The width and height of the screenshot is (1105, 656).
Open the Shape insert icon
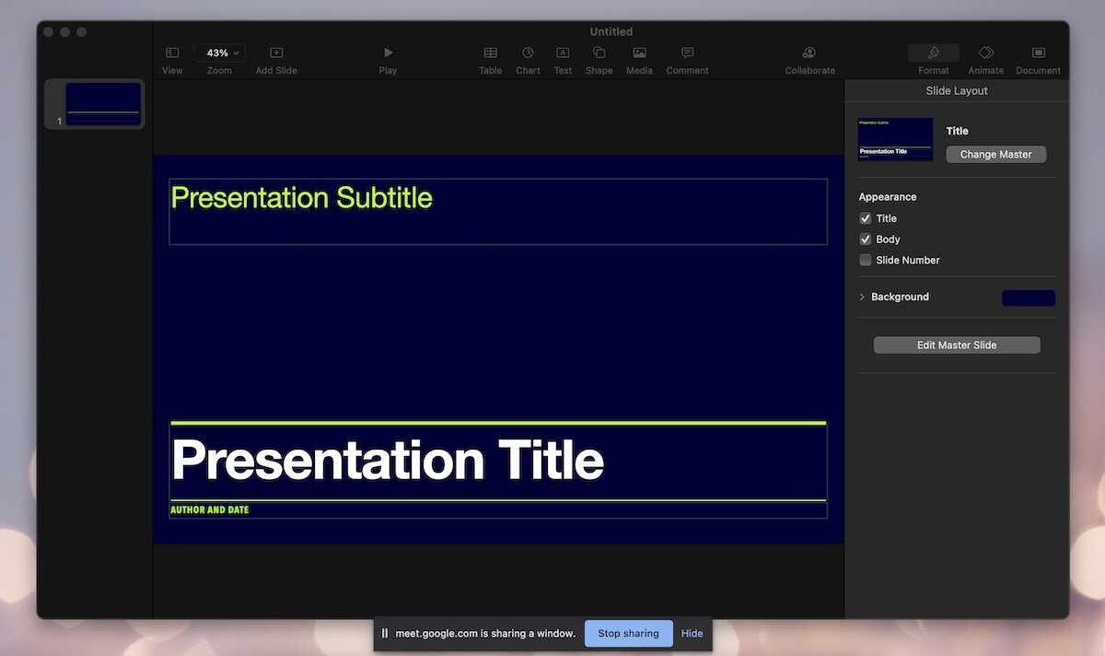pyautogui.click(x=599, y=53)
